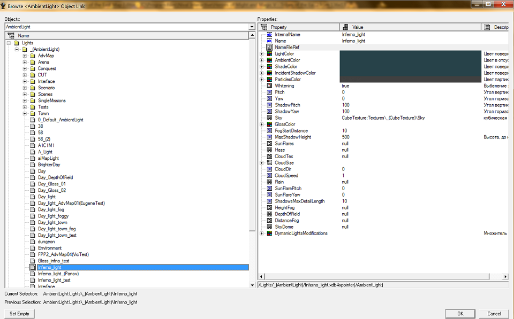514x319 pixels.
Task: Select the file icon beside dungeon
Action: [x=33, y=242]
